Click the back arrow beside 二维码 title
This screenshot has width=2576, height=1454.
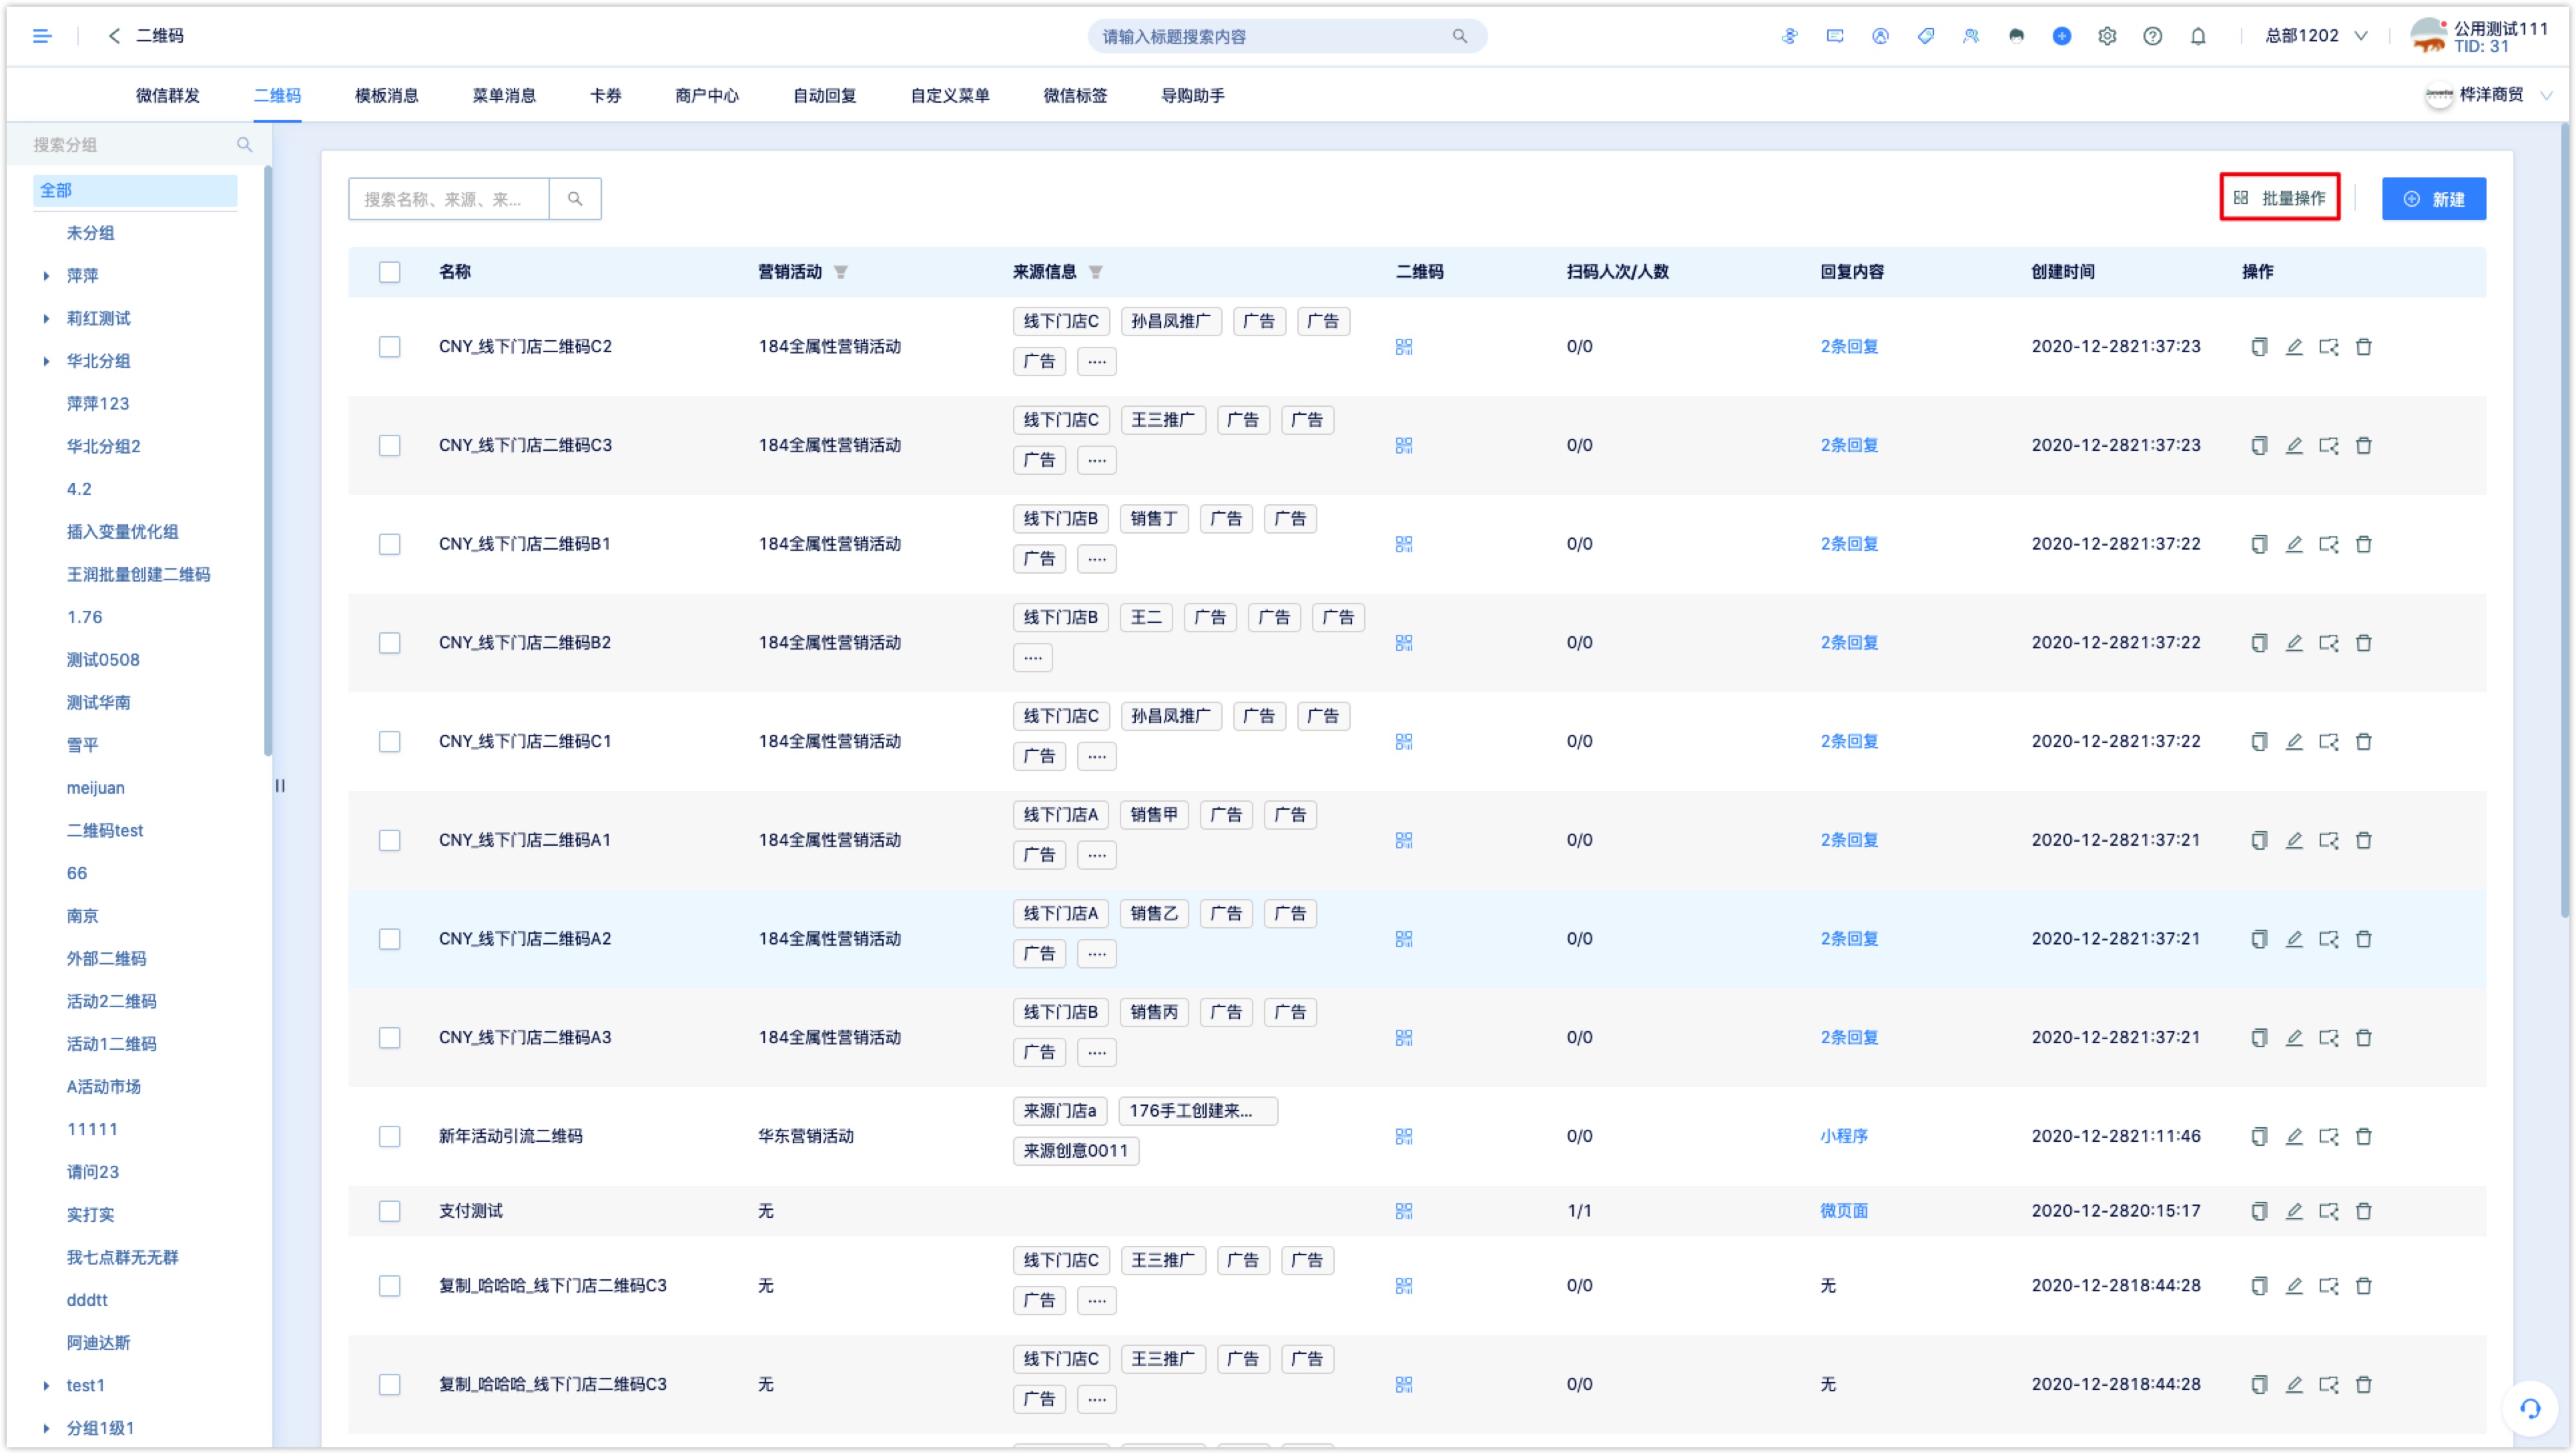(x=114, y=36)
